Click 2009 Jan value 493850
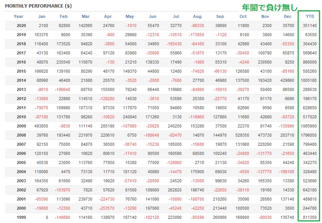Viewport: 322px width, 223px height. point(41,126)
